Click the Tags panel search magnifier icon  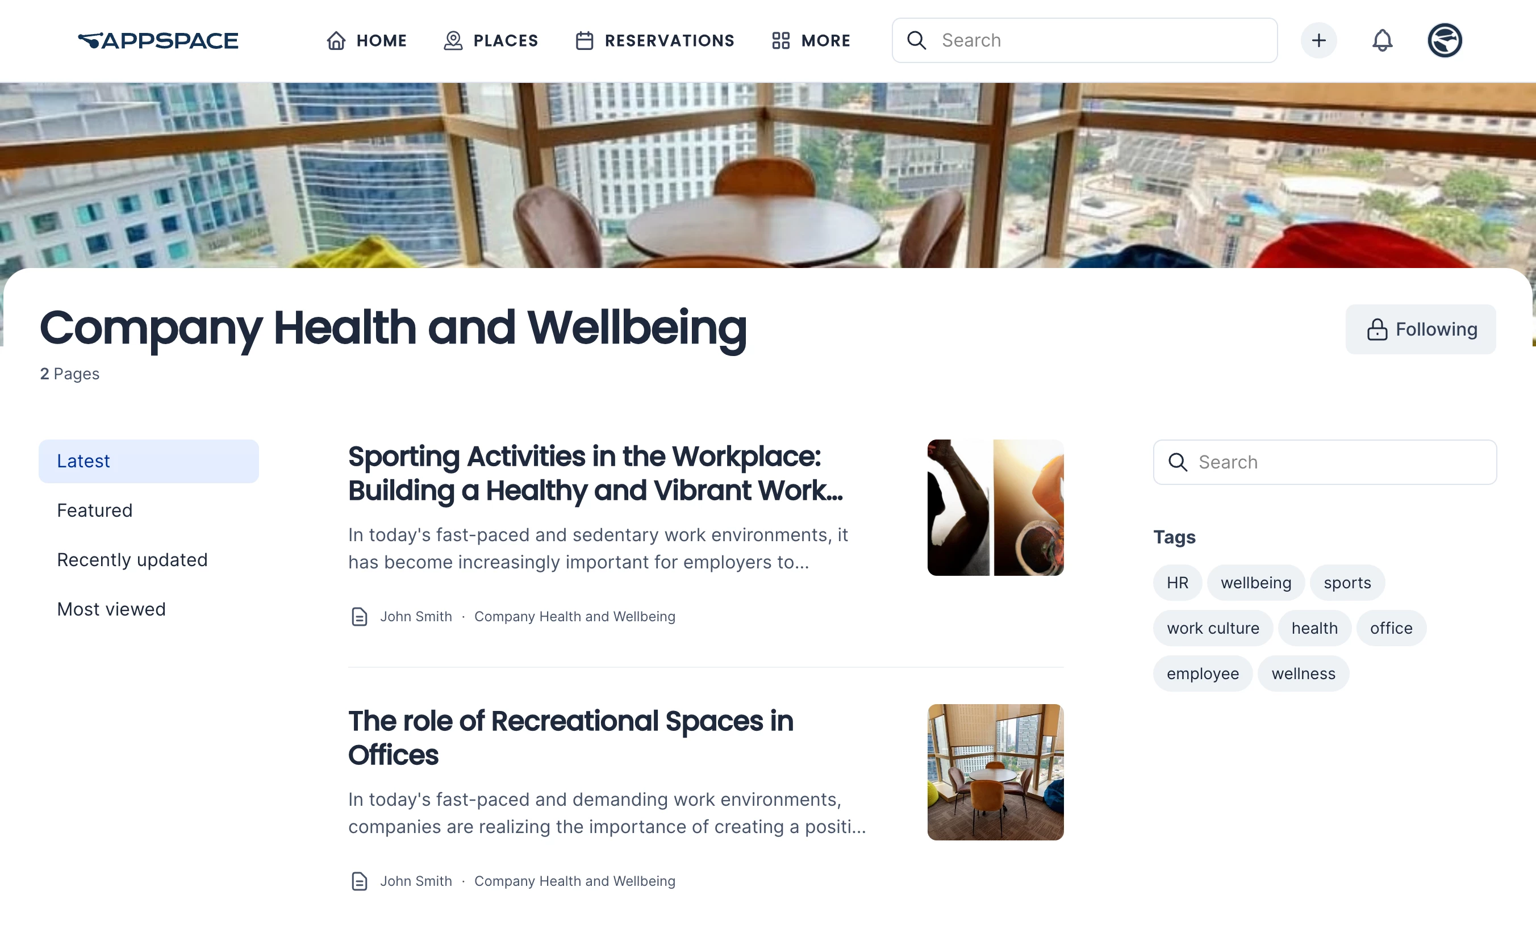click(1178, 462)
